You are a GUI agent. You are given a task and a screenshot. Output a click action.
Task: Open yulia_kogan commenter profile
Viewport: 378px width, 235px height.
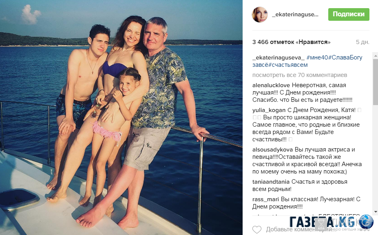coord(269,110)
